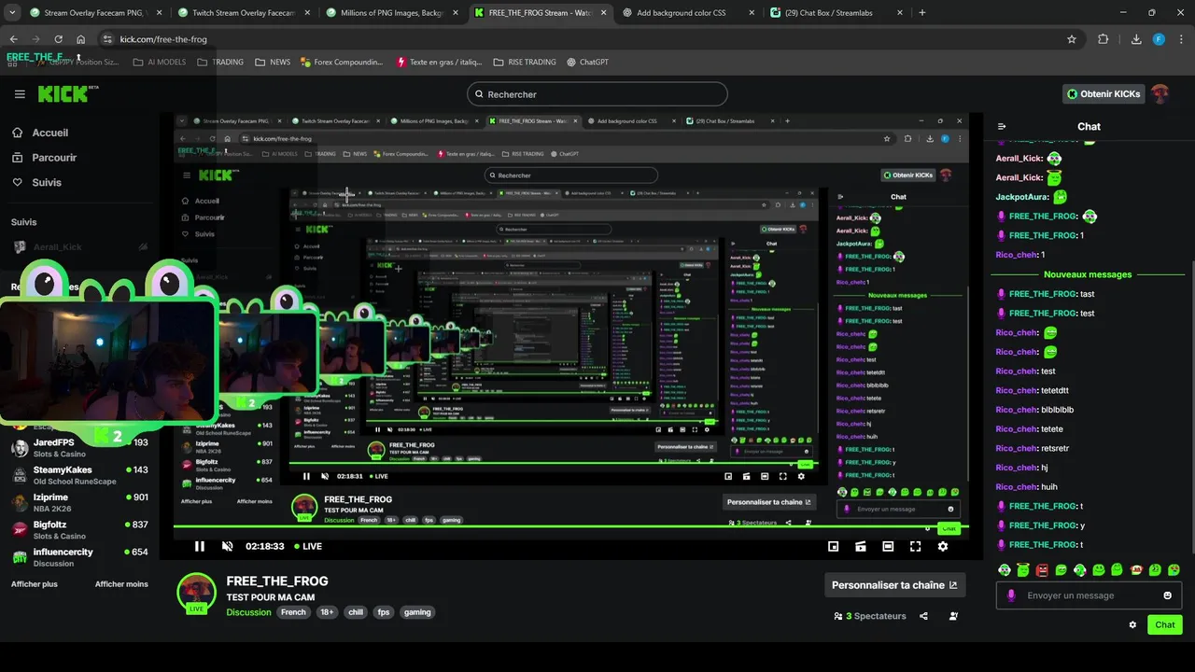Open the tab search dropdown arrow
Viewport: 1195px width, 672px height.
(x=11, y=13)
